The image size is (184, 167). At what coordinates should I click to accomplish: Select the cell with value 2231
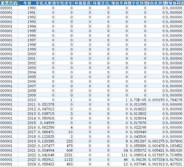tap(64, 155)
